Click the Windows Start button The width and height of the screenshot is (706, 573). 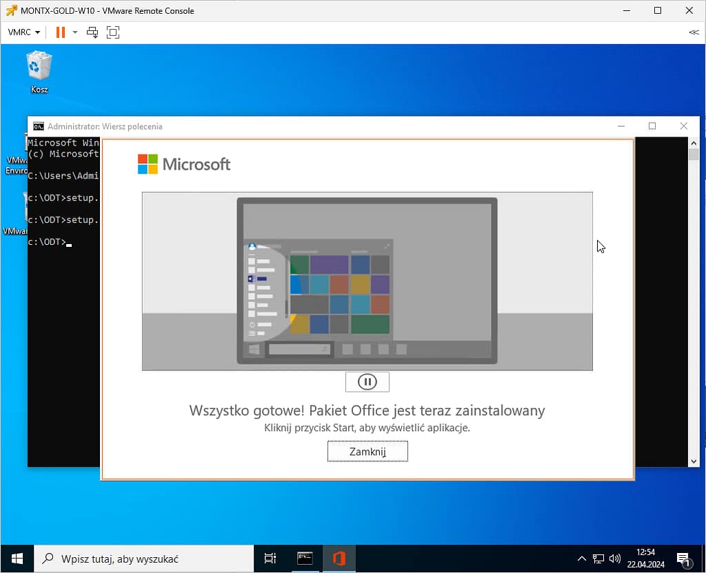click(x=17, y=559)
